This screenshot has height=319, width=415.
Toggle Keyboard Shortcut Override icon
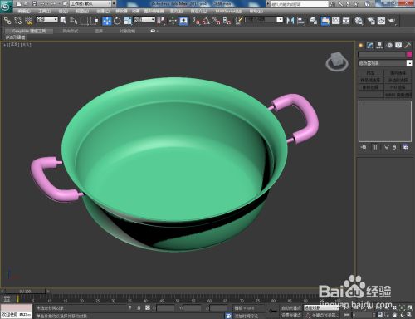[x=183, y=21]
